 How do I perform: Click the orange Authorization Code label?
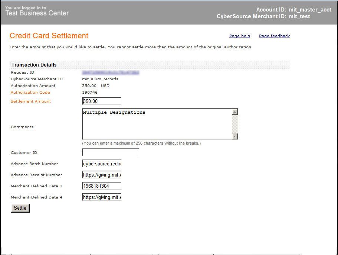coord(30,93)
